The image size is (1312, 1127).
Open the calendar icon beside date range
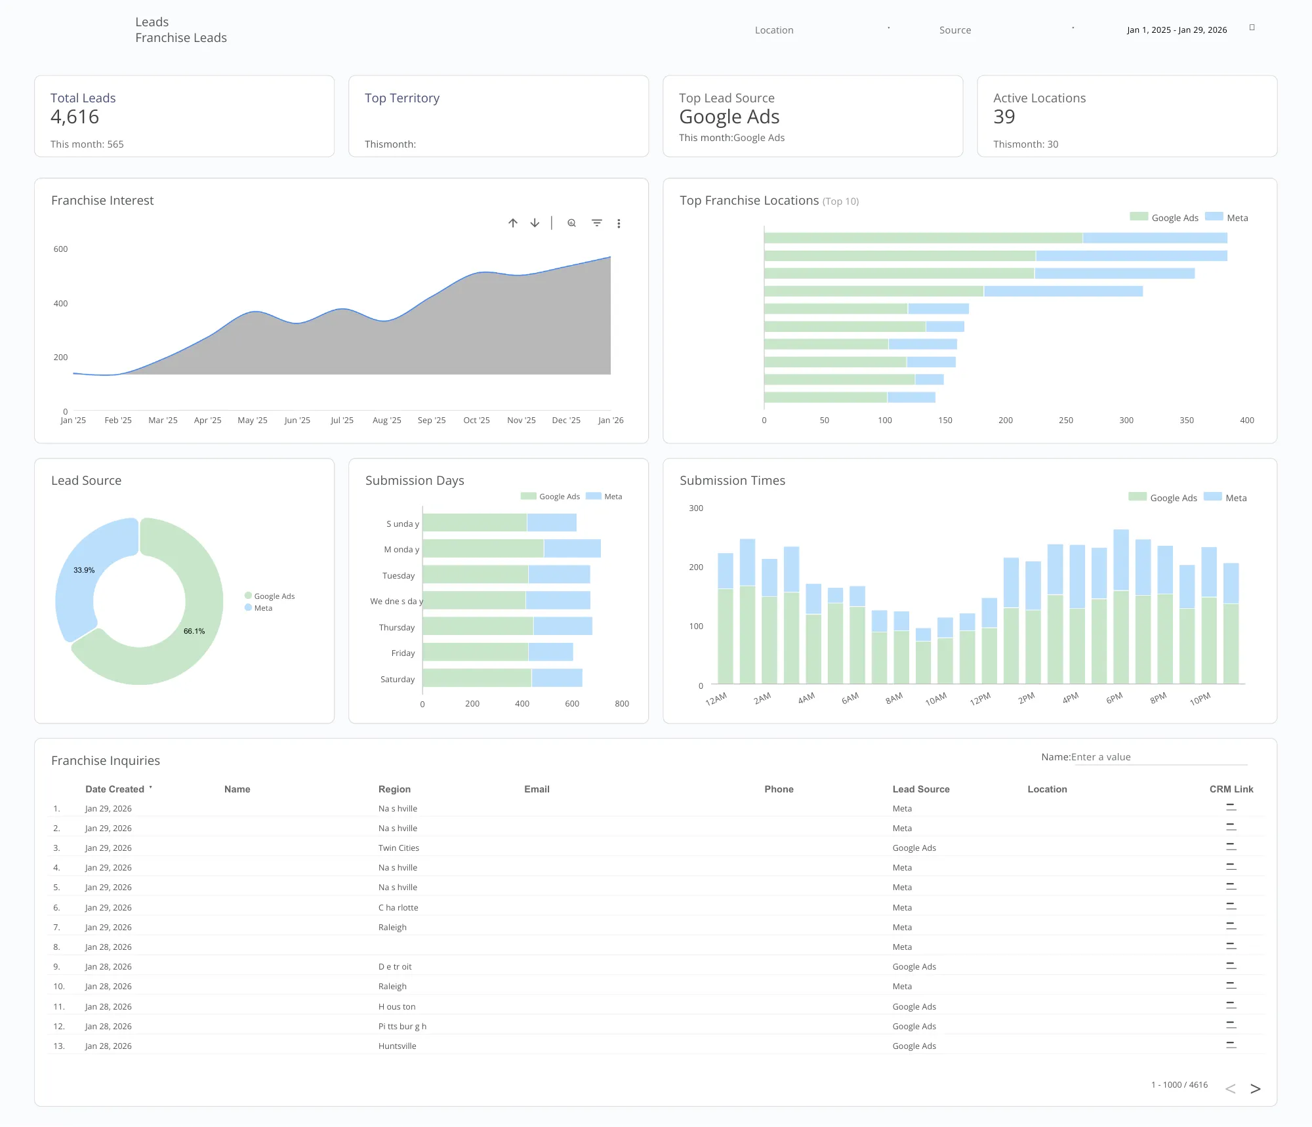pyautogui.click(x=1252, y=28)
